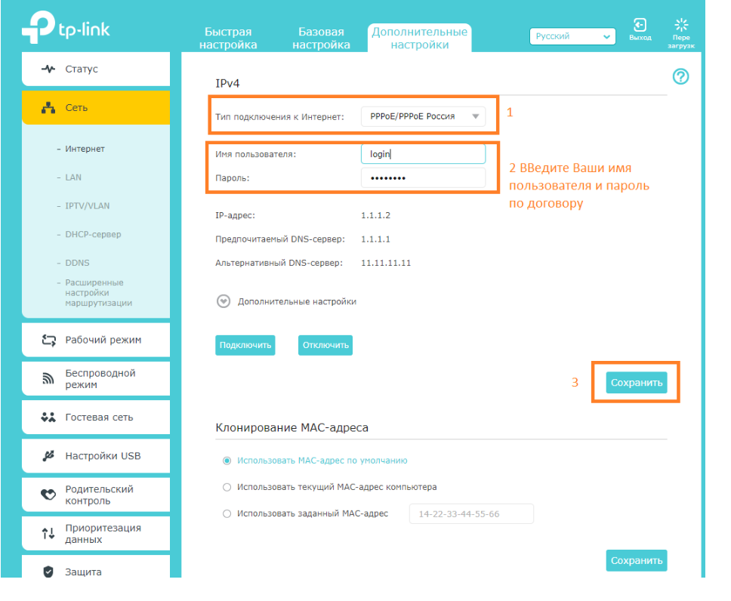Image resolution: width=731 pixels, height=601 pixels.
Task: Click the reboot (Перезагрузка) icon
Action: tap(681, 25)
